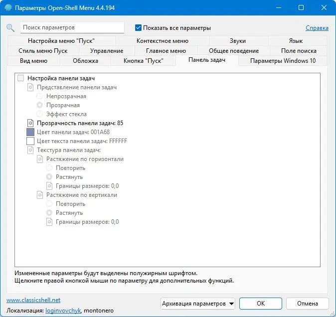Open the Архивация параметров dropdown
Image resolution: width=336 pixels, height=317 pixels.
[197, 304]
